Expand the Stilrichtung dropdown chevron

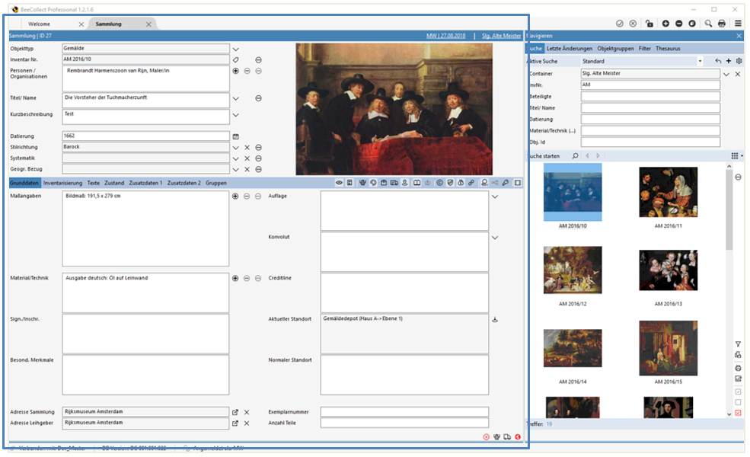pyautogui.click(x=236, y=147)
